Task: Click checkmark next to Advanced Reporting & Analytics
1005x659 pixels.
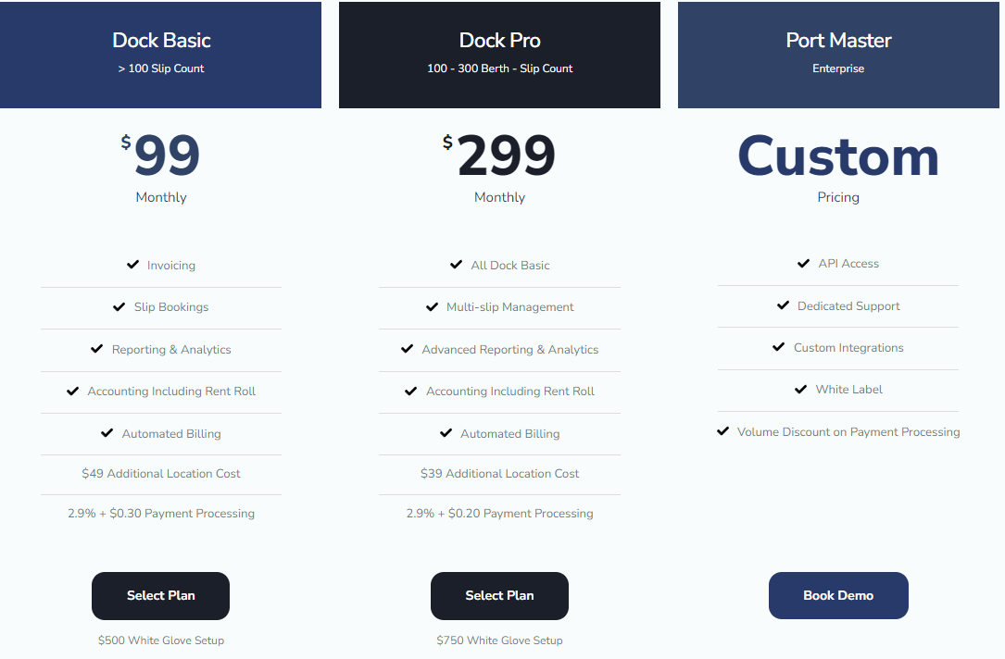Action: (408, 349)
